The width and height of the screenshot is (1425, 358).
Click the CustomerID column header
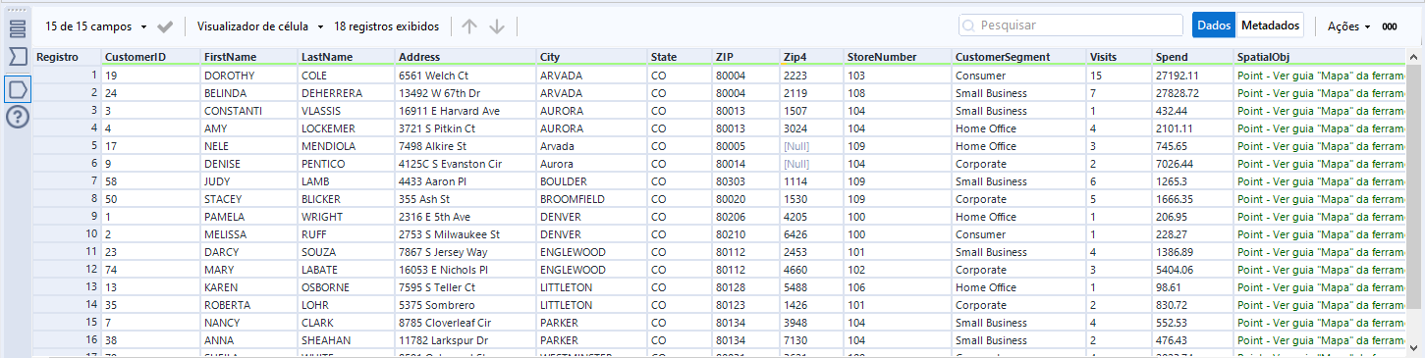150,57
